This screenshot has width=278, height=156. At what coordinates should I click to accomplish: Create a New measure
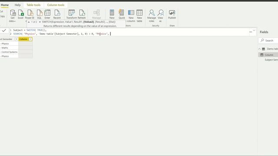click(x=112, y=14)
